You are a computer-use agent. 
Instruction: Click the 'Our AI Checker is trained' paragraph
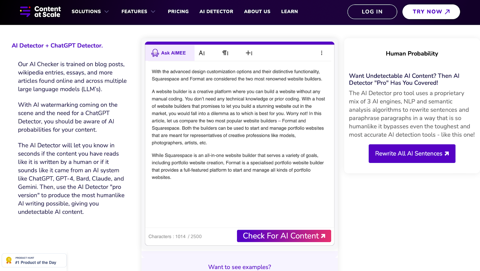tap(72, 77)
